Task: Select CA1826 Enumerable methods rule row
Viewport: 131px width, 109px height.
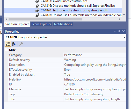Action: pos(63,15)
